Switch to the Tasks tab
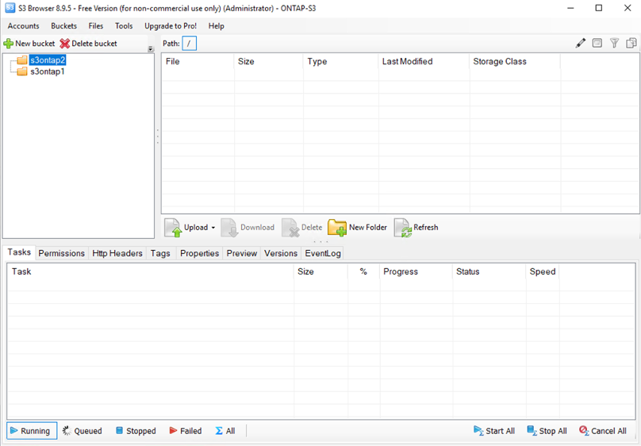Viewport: 641px width, 446px height. click(x=19, y=252)
